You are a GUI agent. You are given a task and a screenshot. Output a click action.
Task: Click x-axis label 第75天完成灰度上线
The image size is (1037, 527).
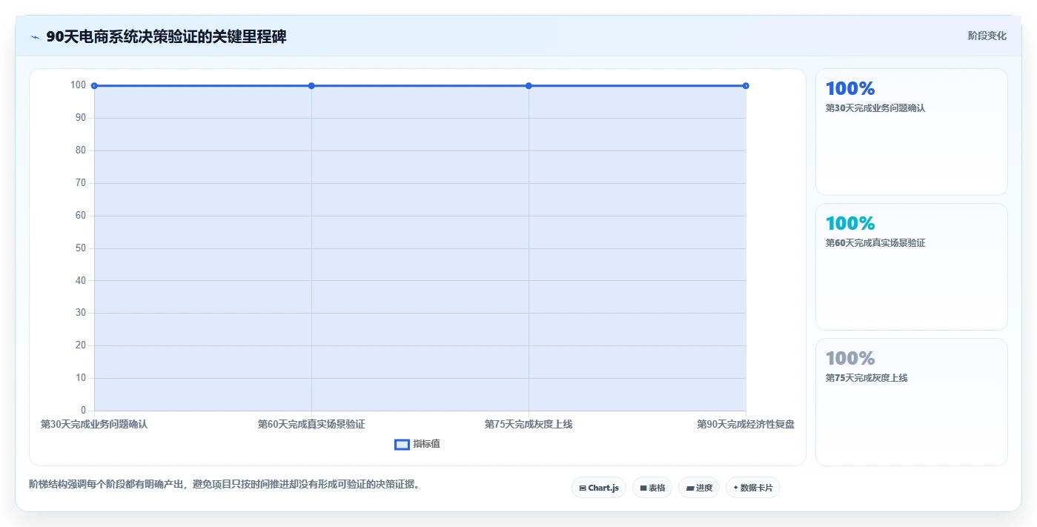click(x=529, y=425)
